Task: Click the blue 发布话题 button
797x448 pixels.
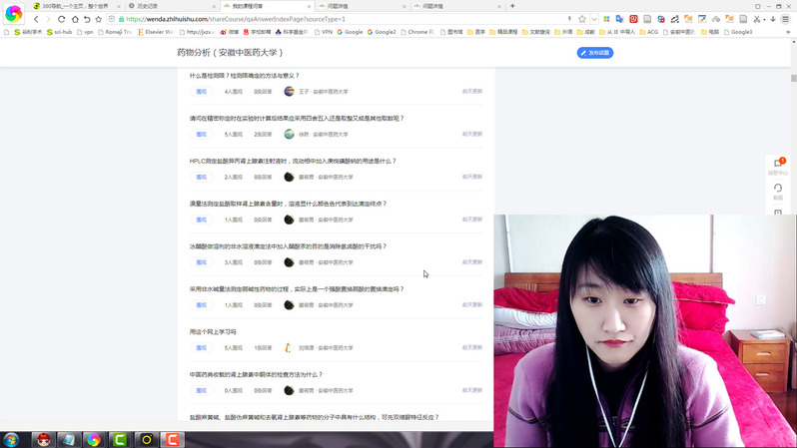Action: pos(595,53)
